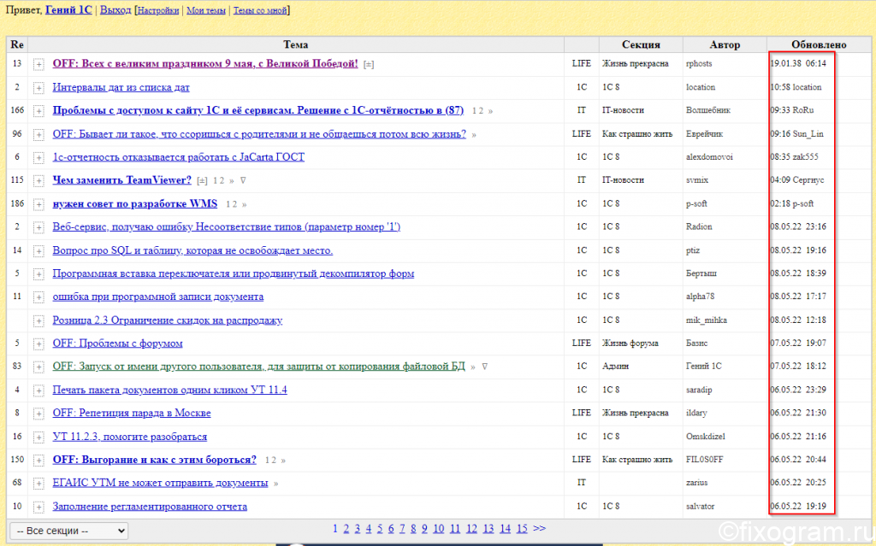Expand plus box for 'OFF: Проблемы с форумом'
This screenshot has width=876, height=546.
point(38,344)
